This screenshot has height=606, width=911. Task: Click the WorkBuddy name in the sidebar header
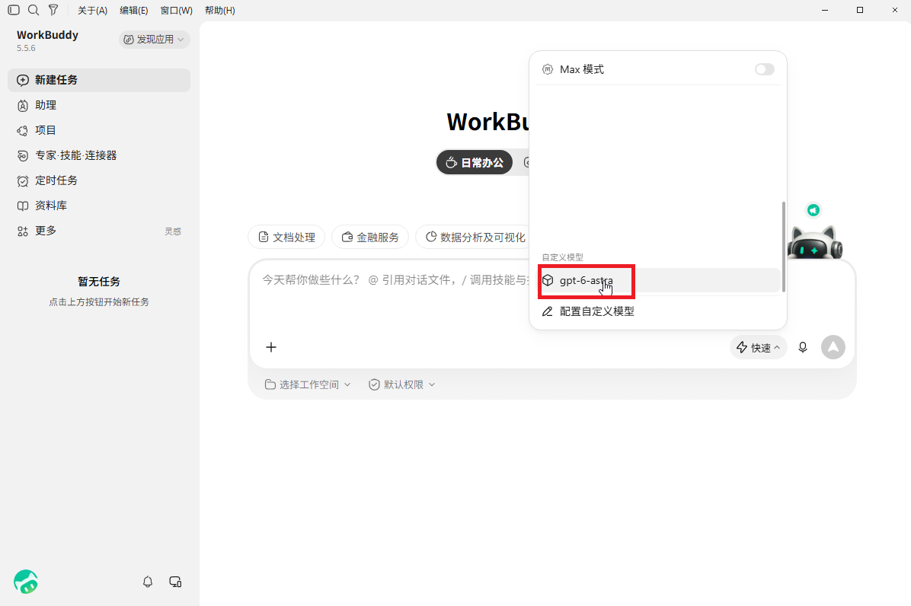48,35
